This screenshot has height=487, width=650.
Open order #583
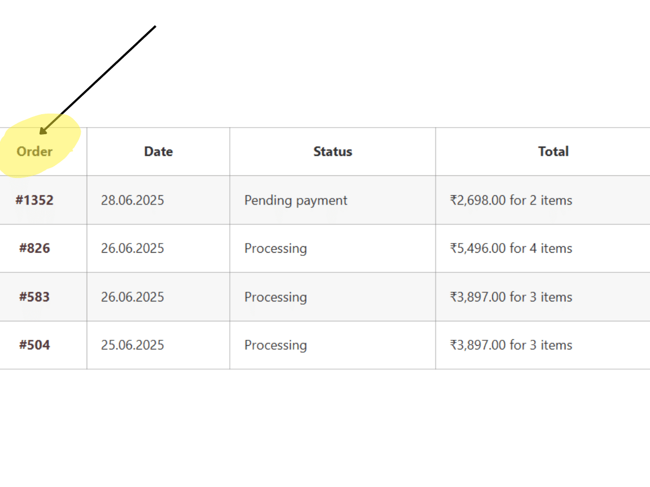pyautogui.click(x=35, y=297)
